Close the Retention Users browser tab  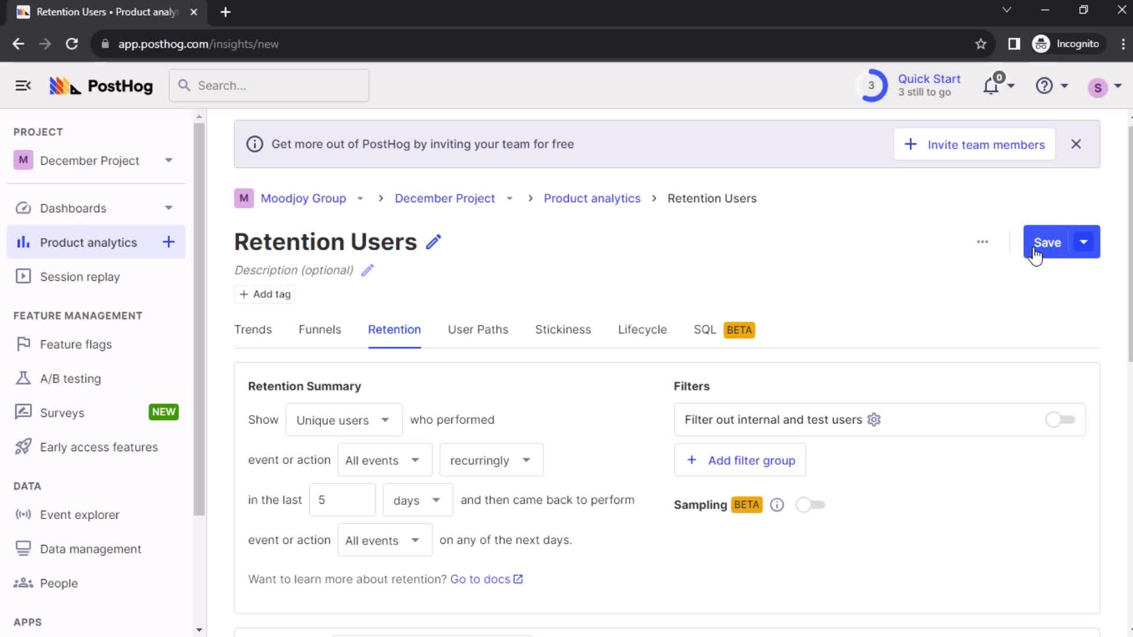coord(194,12)
